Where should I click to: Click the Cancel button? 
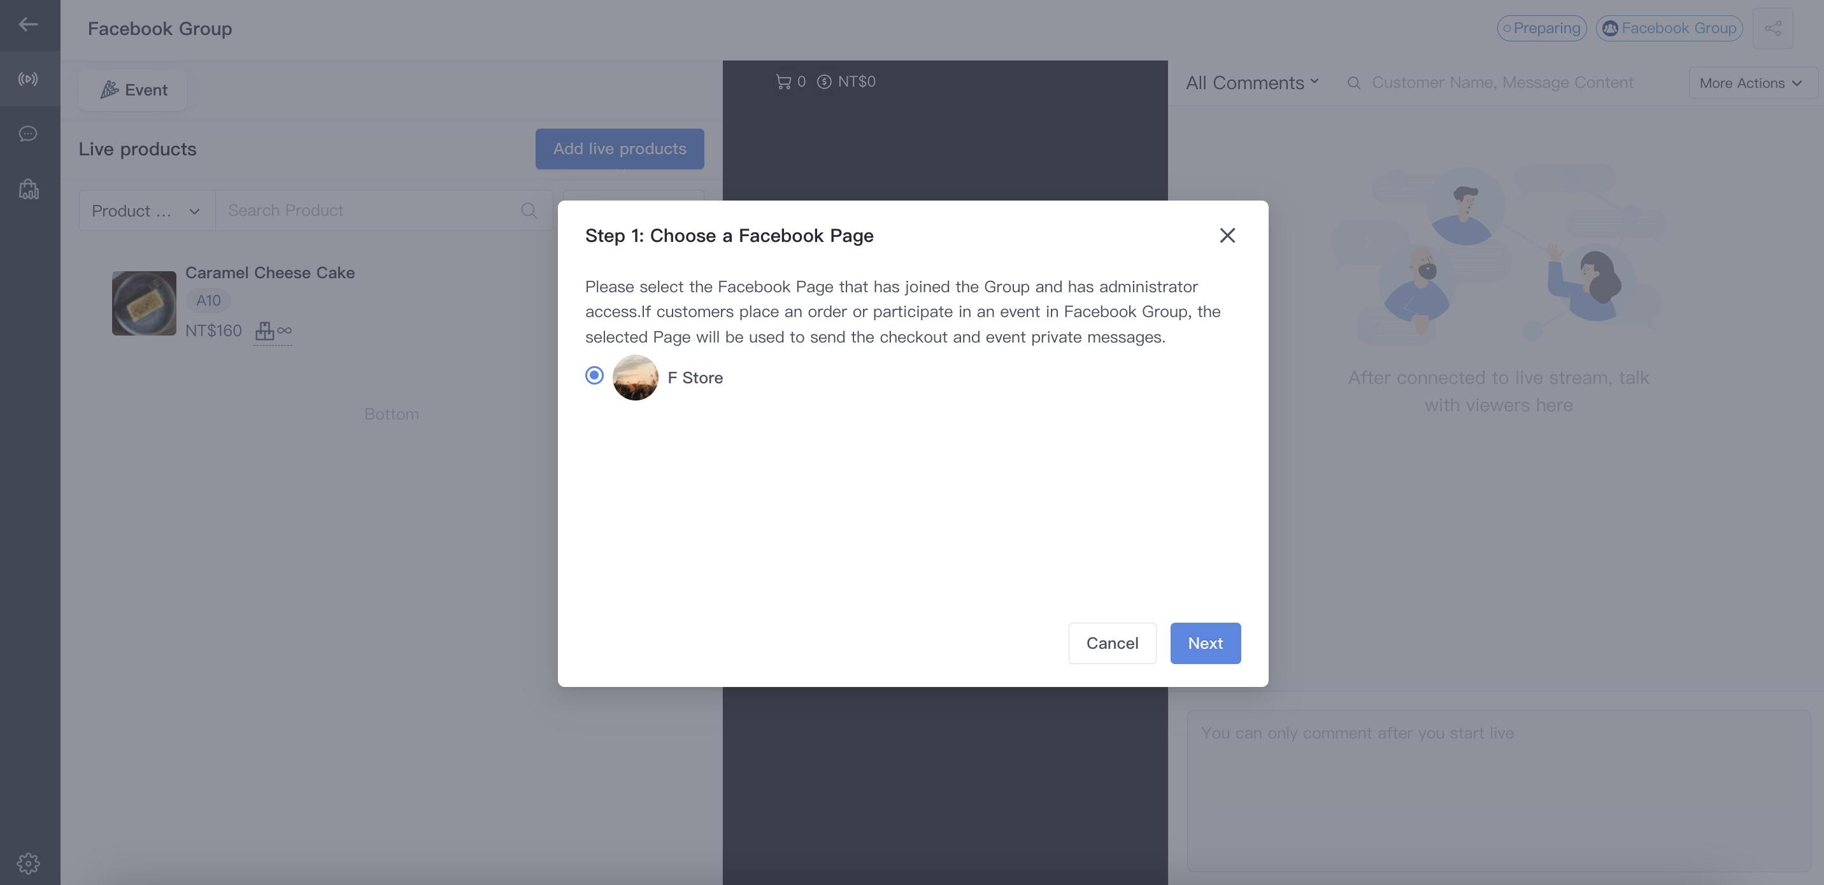coord(1112,643)
